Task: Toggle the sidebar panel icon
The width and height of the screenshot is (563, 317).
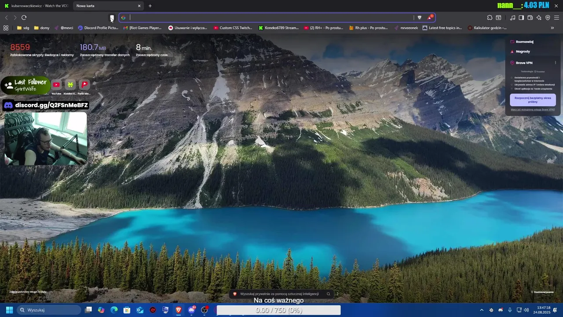Action: pos(521,18)
